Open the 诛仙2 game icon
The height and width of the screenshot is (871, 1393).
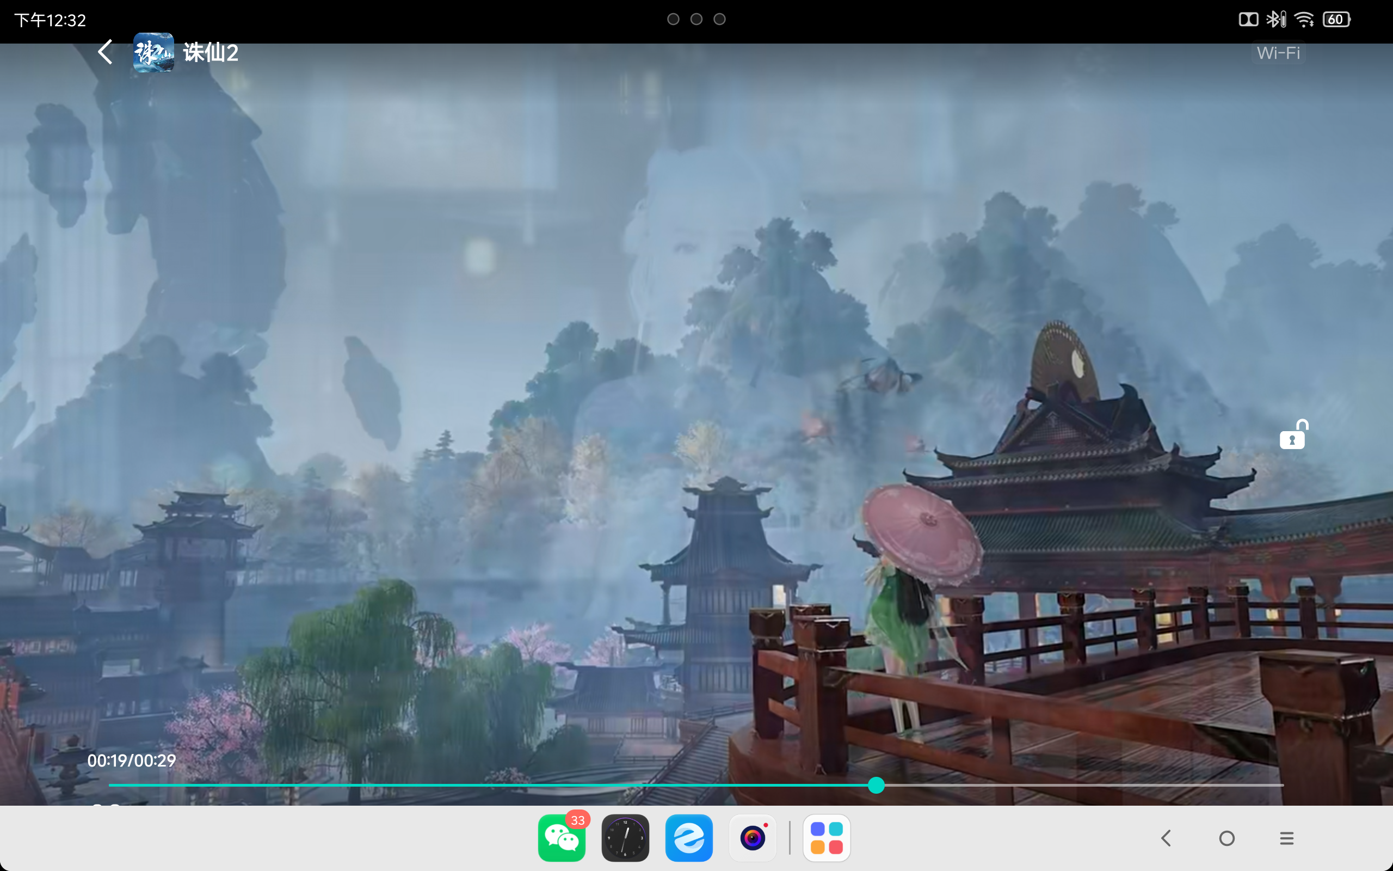(153, 52)
